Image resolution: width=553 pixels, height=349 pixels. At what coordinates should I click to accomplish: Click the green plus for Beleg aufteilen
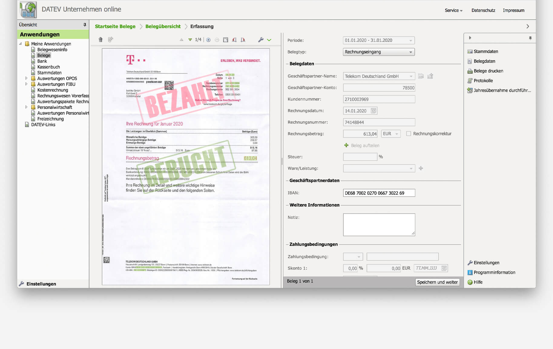[x=346, y=145]
